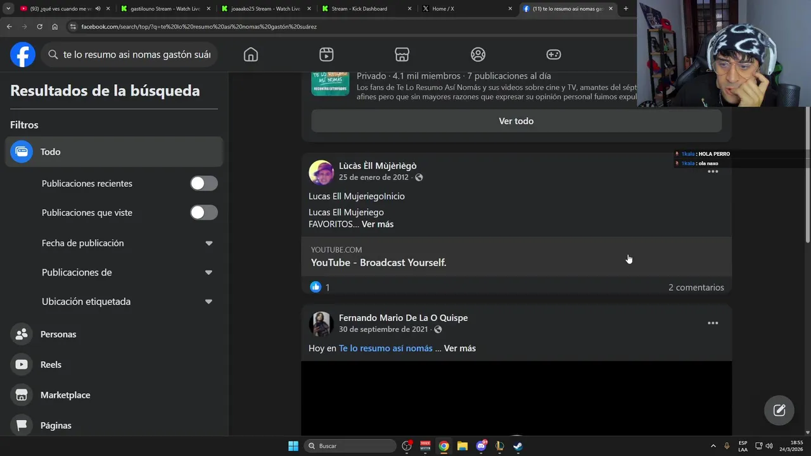Open options menu for Lùcàs Èll Mùjèrìègò post
This screenshot has height=456, width=811.
(x=713, y=172)
